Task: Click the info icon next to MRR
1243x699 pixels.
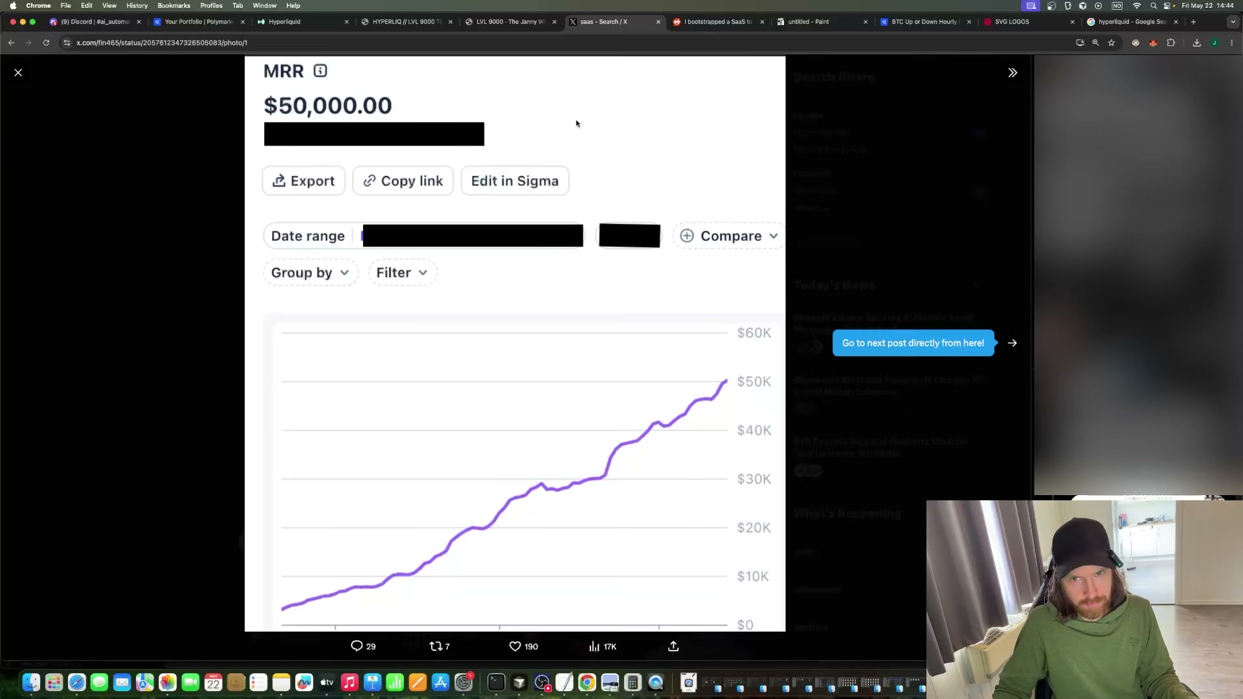Action: [x=320, y=71]
